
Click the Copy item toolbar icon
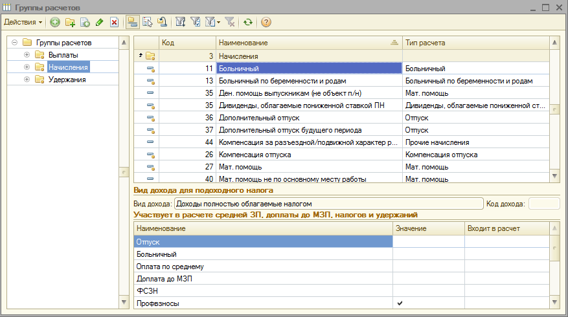click(84, 22)
